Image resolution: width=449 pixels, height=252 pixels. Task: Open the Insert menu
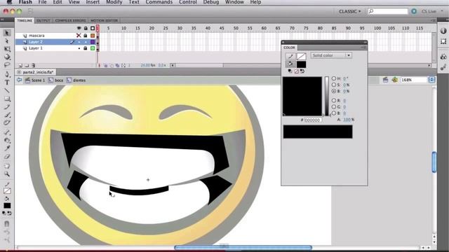coord(93,2)
